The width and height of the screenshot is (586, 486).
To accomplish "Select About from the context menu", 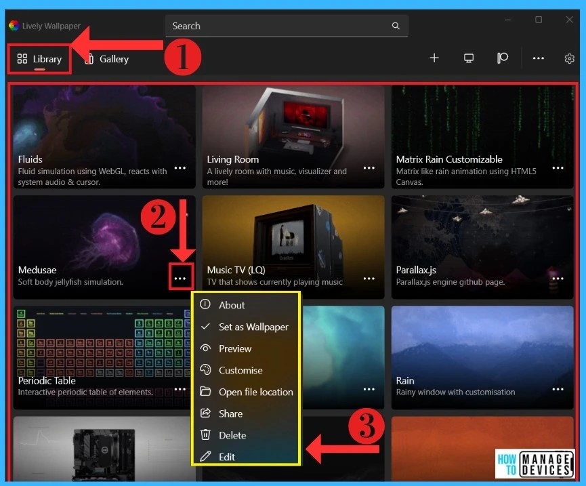I will (233, 305).
